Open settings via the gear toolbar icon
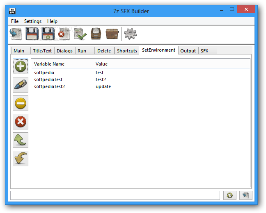This screenshot has height=213, width=266. point(130,34)
